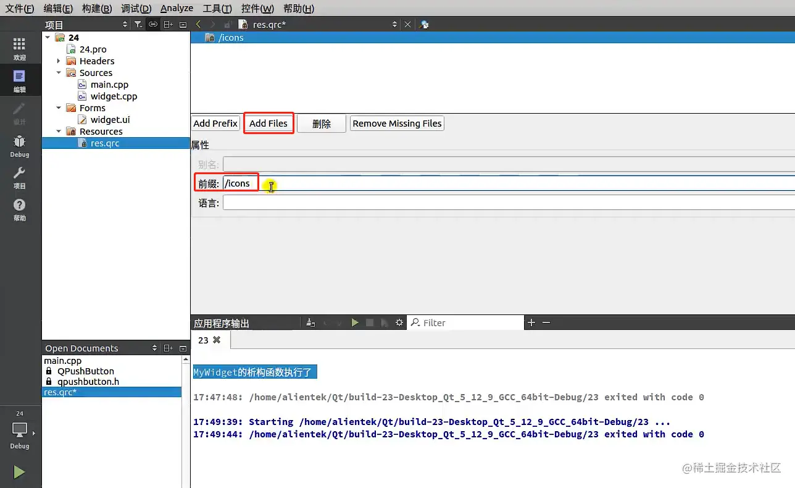
Task: Clear the application output with the broom icon
Action: point(310,322)
